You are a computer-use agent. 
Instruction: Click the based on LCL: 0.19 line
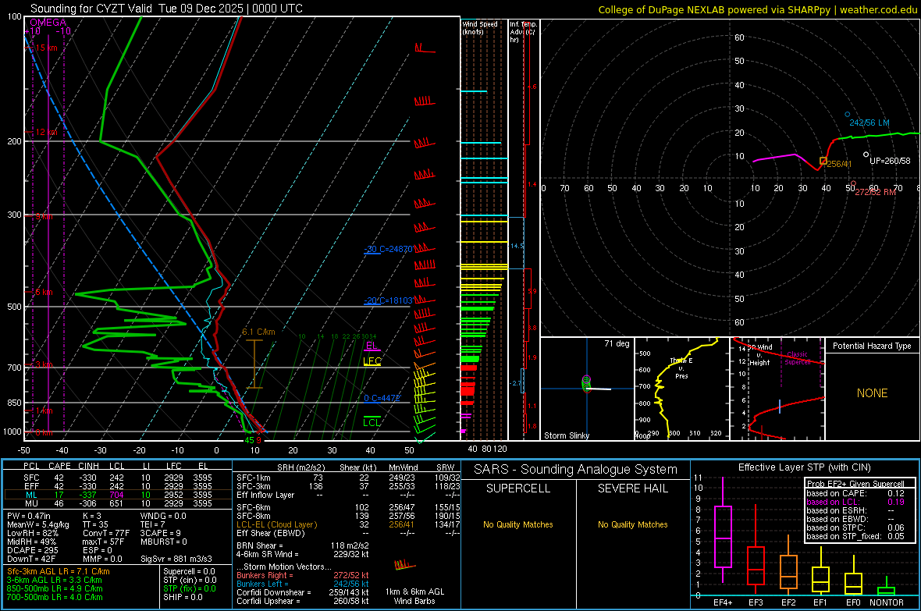(x=855, y=502)
